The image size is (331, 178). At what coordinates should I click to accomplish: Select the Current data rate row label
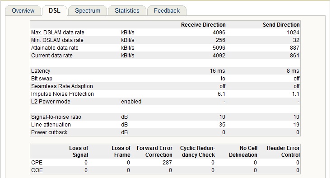pyautogui.click(x=52, y=55)
